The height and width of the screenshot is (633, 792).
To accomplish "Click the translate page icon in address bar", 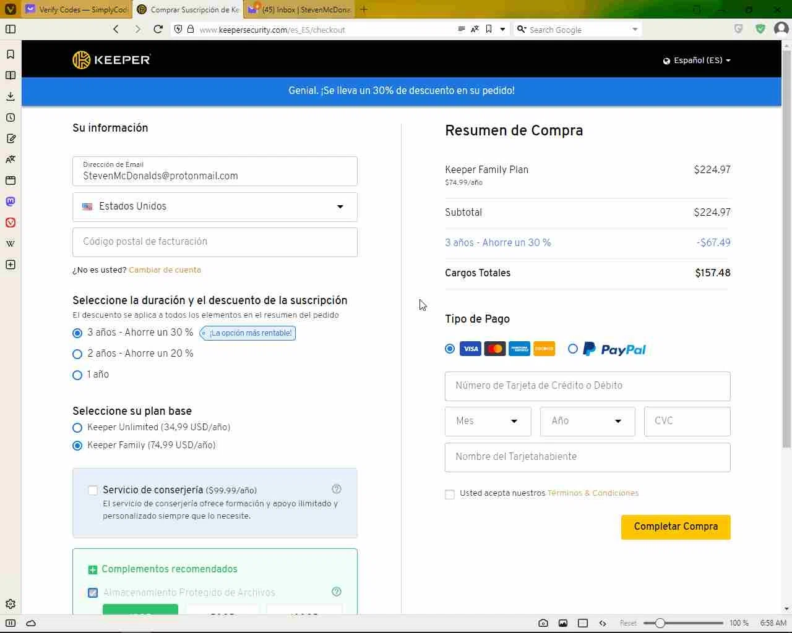I will click(x=475, y=29).
